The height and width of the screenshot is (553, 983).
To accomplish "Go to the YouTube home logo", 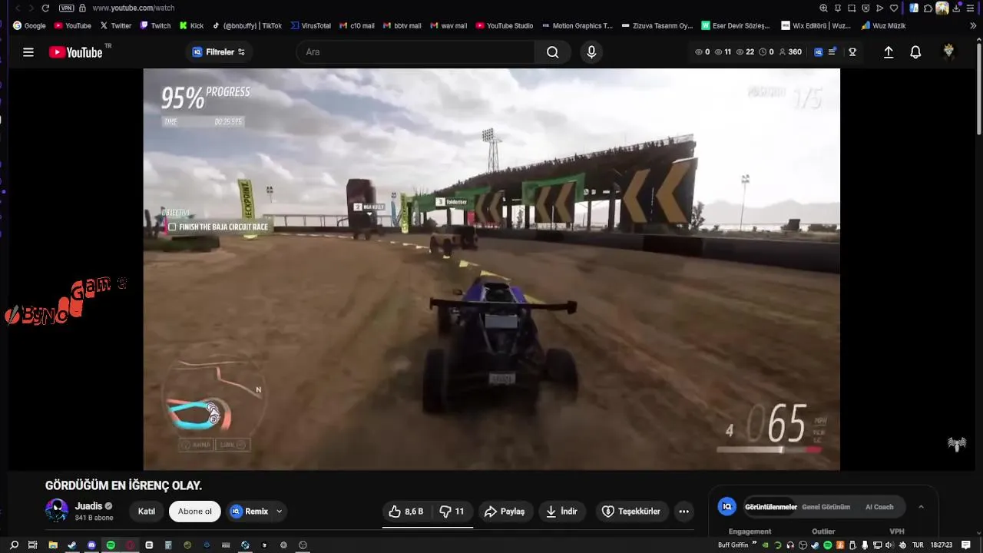I will pos(75,52).
